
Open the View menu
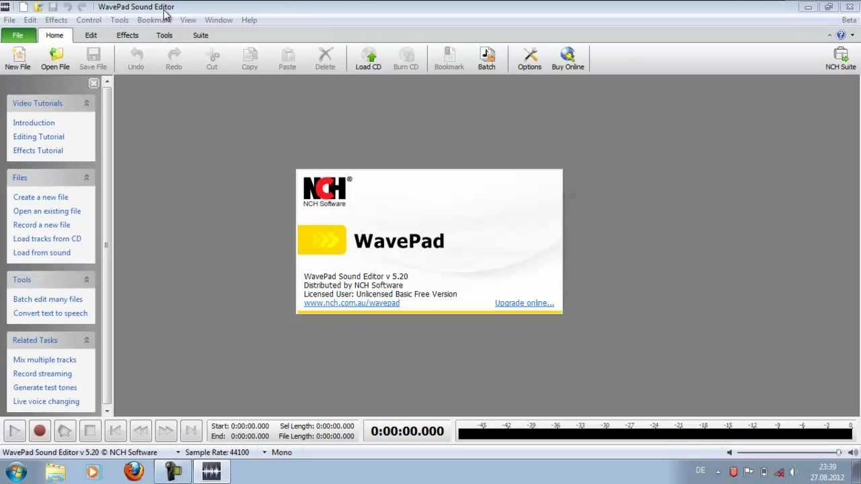coord(188,20)
